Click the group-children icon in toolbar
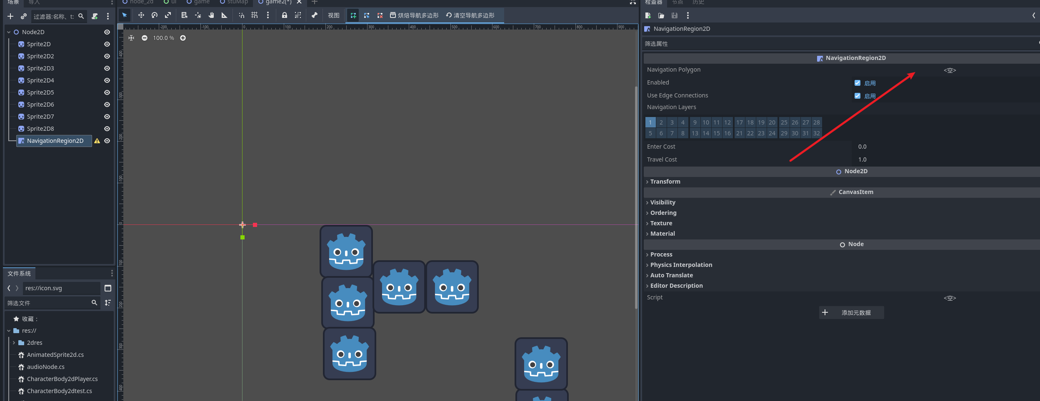This screenshot has height=401, width=1040. tap(298, 15)
